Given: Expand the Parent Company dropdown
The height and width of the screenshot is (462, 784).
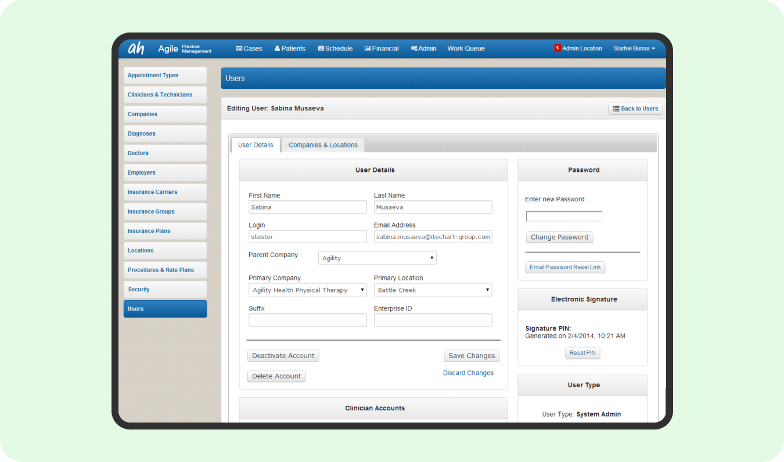Looking at the screenshot, I should tap(377, 258).
